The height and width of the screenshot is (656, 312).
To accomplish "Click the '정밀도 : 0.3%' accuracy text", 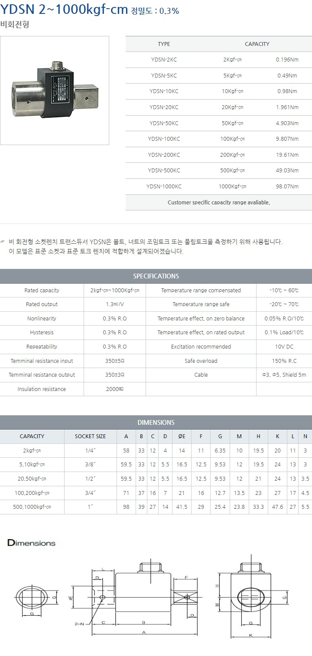I will point(155,12).
